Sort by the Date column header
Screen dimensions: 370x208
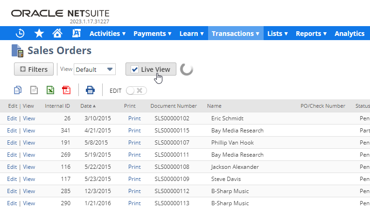[88, 106]
